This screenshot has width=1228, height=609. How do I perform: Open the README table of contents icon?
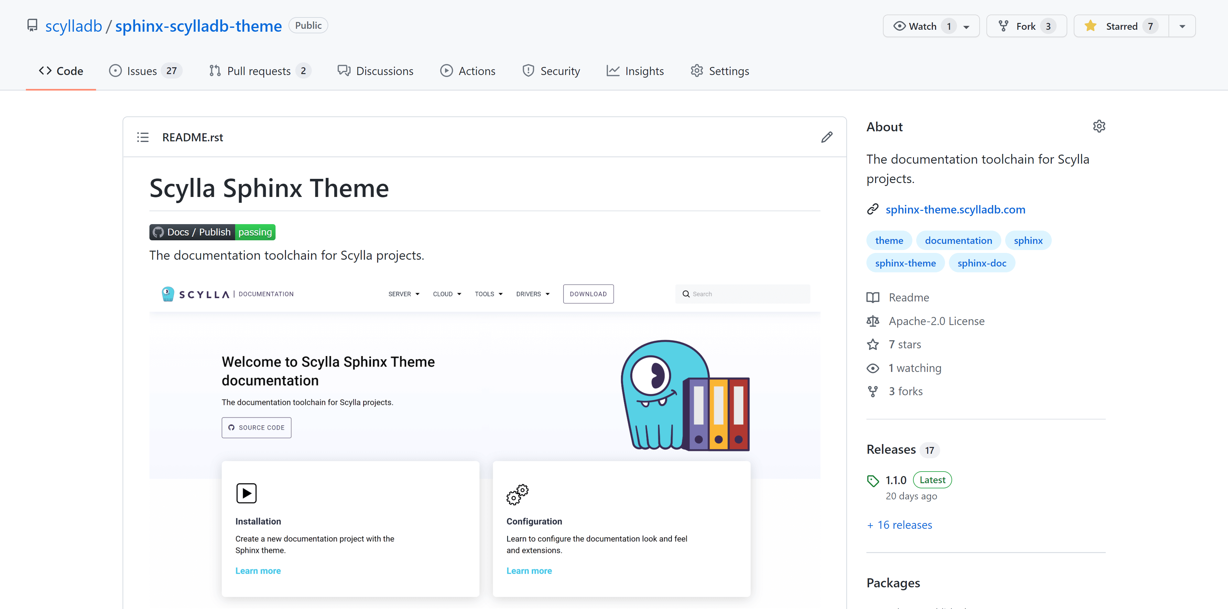(143, 137)
